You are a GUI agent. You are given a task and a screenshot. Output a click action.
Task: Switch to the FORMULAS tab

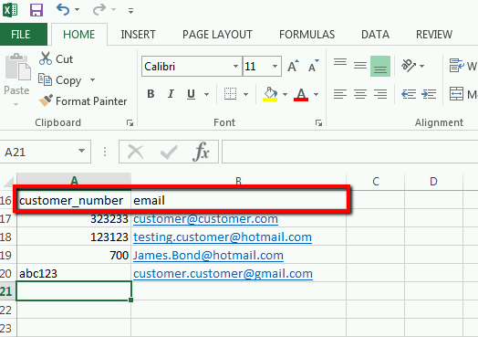point(307,35)
